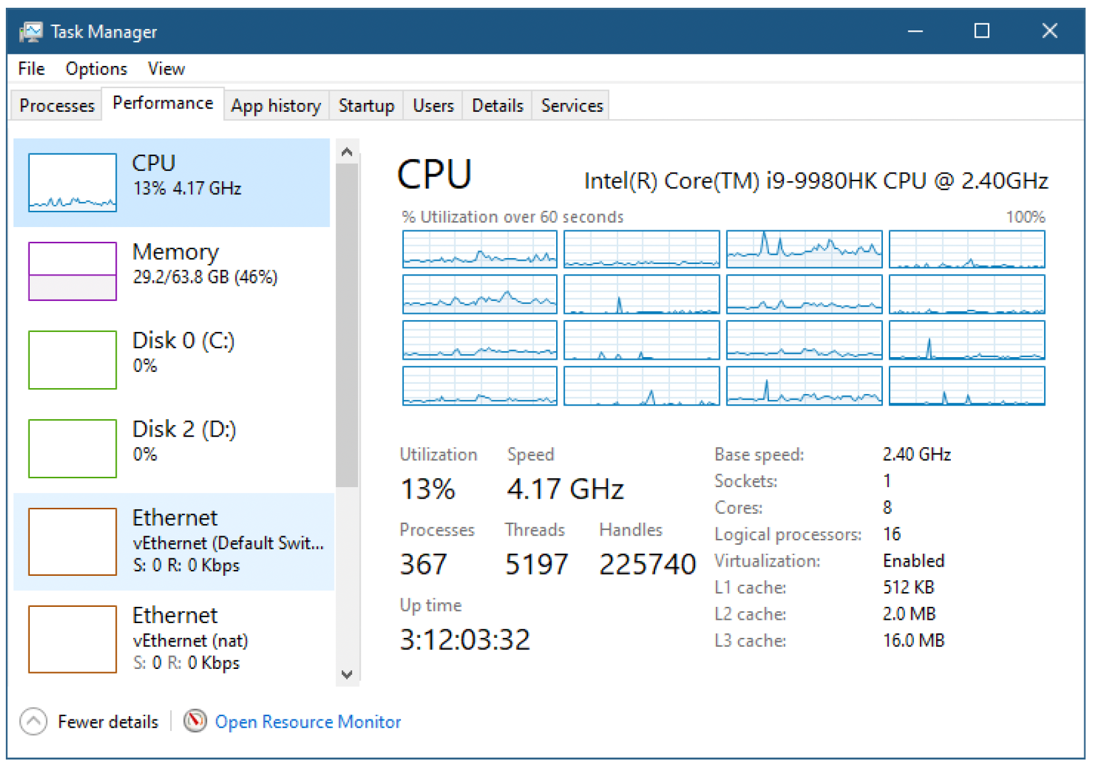The image size is (1094, 766).
Task: Switch to the Processes tab
Action: tap(57, 105)
